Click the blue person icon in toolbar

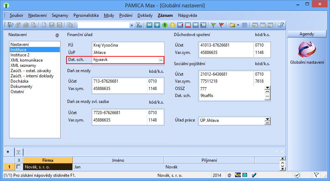(x=157, y=25)
